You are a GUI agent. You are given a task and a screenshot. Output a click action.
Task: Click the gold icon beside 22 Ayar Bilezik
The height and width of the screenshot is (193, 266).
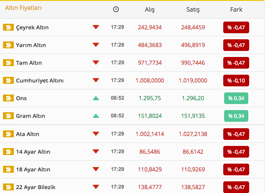pos(8,187)
